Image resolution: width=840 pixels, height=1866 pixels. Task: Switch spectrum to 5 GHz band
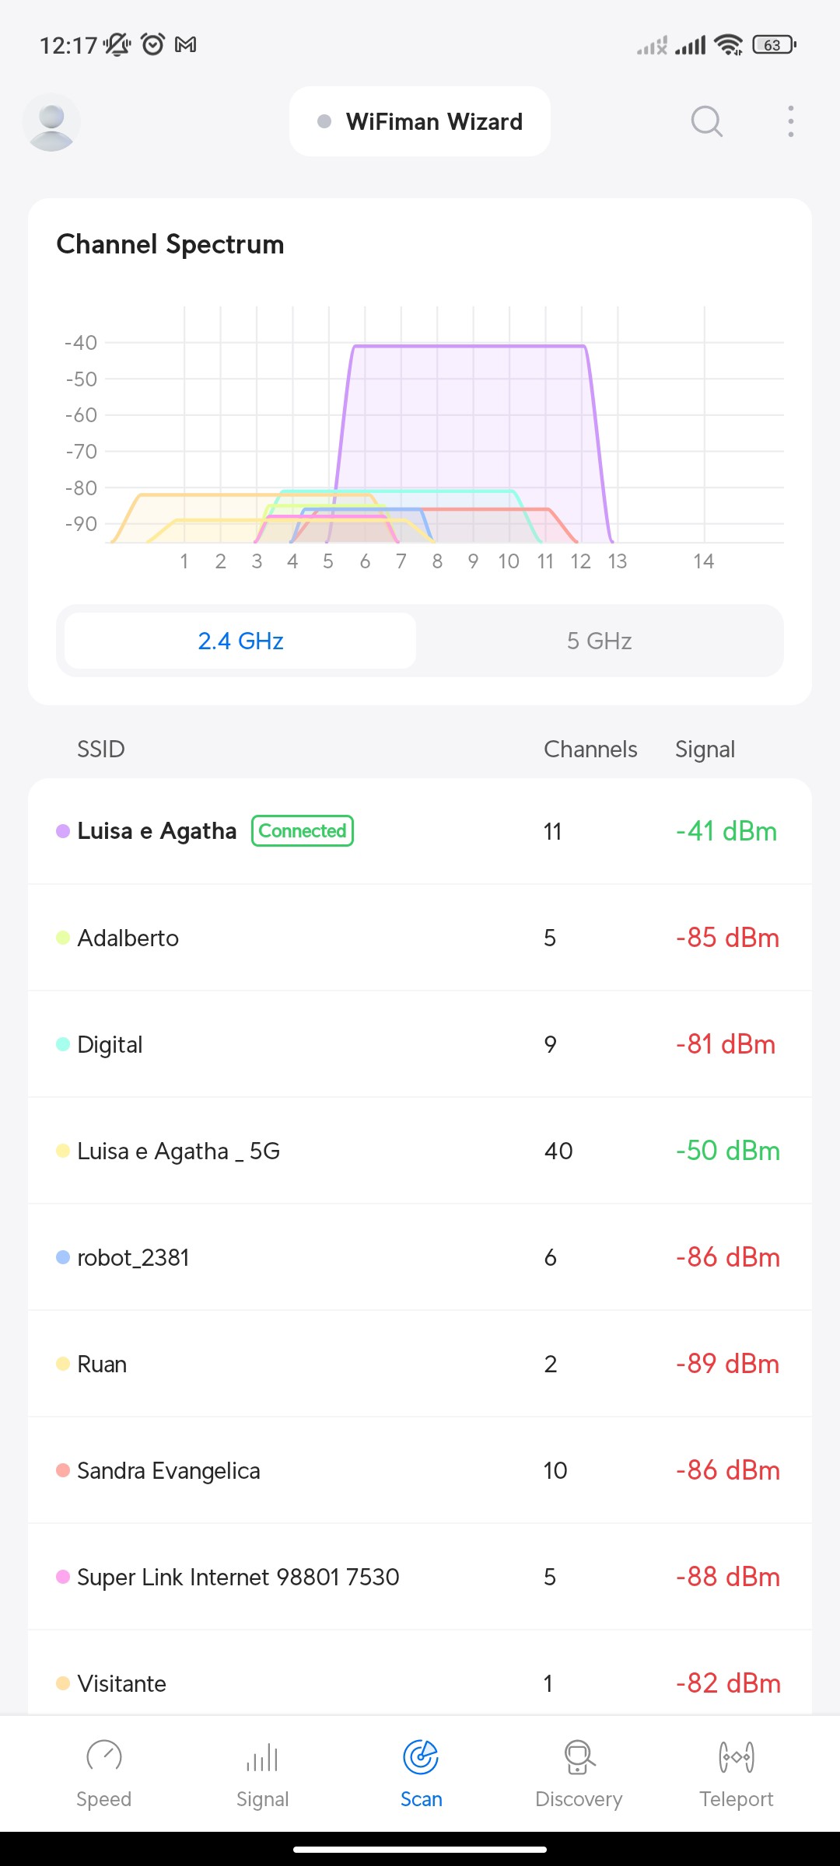coord(599,641)
